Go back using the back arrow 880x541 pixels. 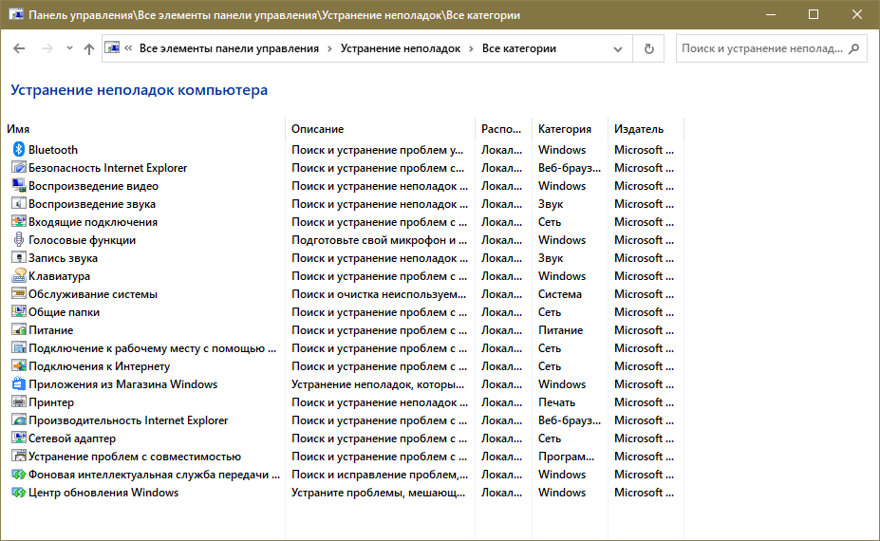19,48
